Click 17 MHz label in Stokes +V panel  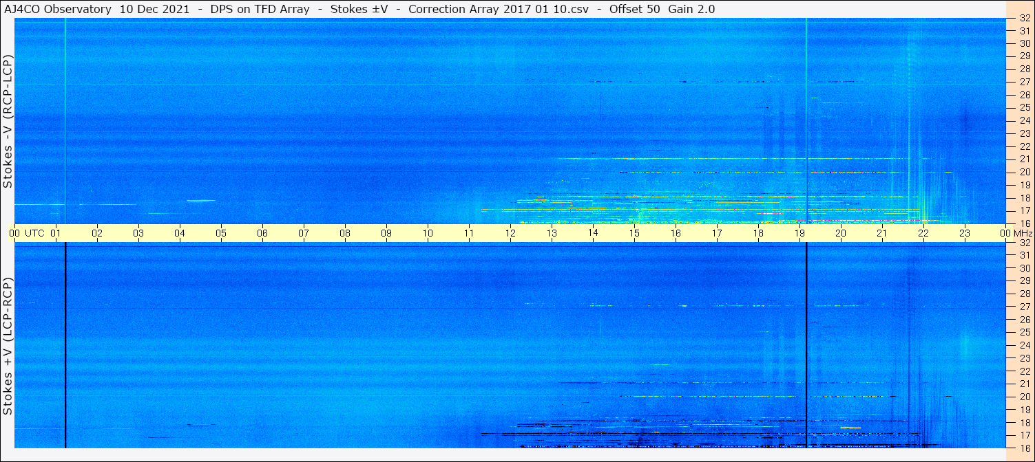click(1025, 435)
